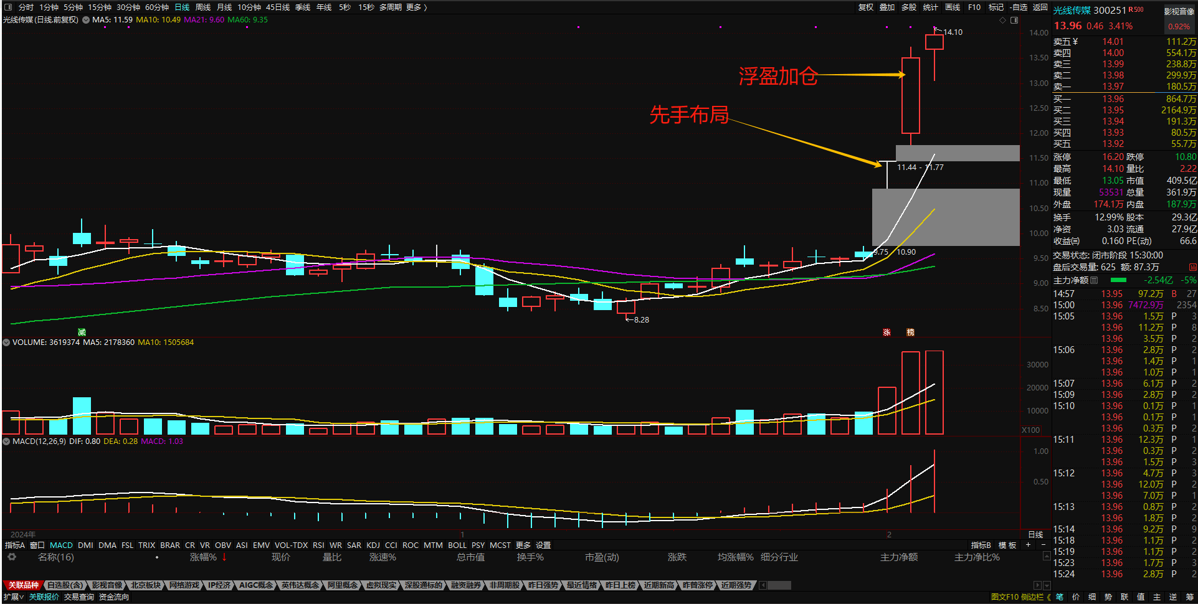Toggle the MACD indicator visibility icon

tap(6, 441)
